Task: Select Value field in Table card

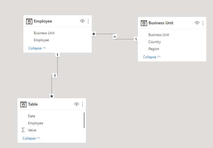Action: pyautogui.click(x=32, y=130)
